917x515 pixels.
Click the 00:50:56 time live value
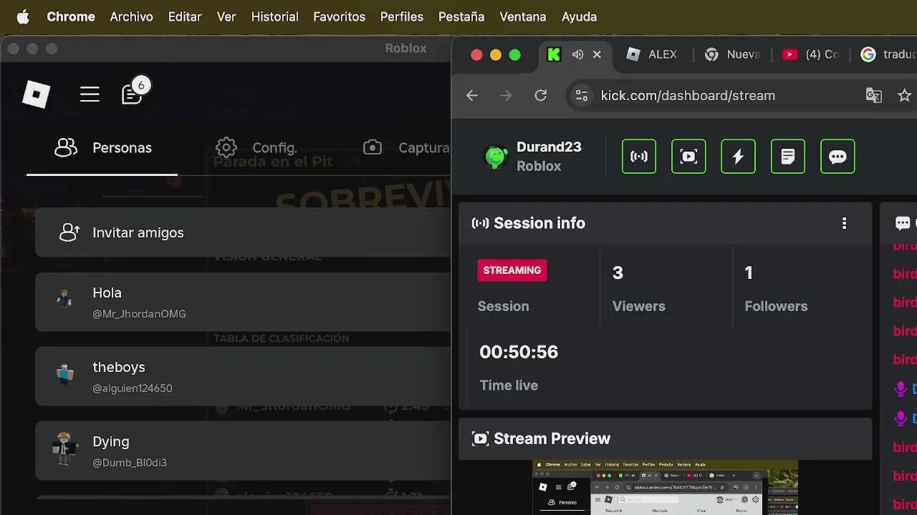(x=519, y=352)
